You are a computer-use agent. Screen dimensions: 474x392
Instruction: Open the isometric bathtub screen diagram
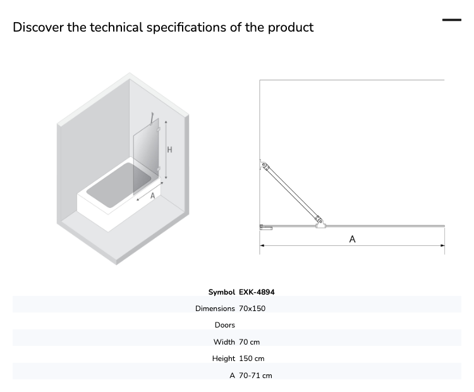tap(123, 169)
